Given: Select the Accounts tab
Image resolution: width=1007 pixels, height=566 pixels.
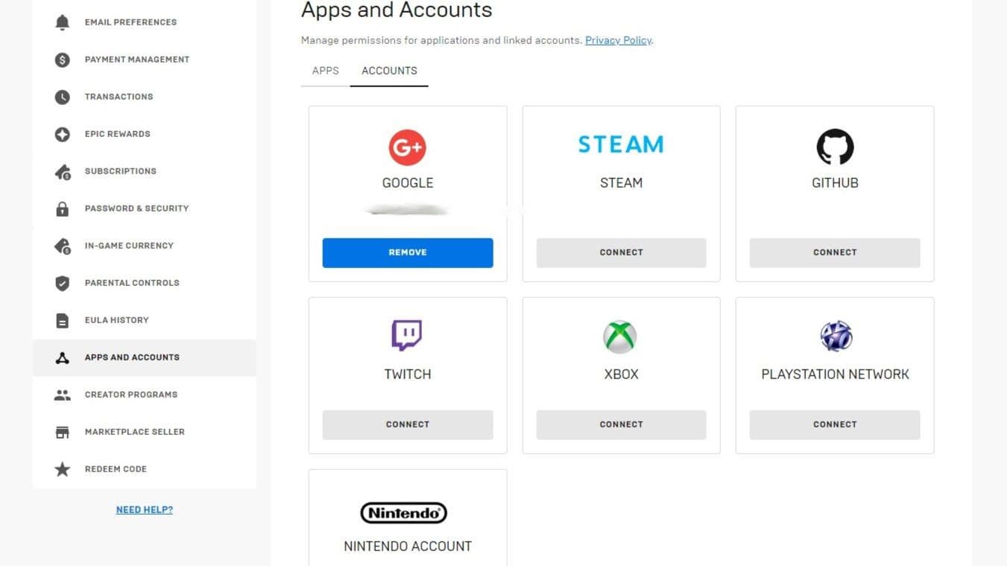Looking at the screenshot, I should [x=389, y=71].
